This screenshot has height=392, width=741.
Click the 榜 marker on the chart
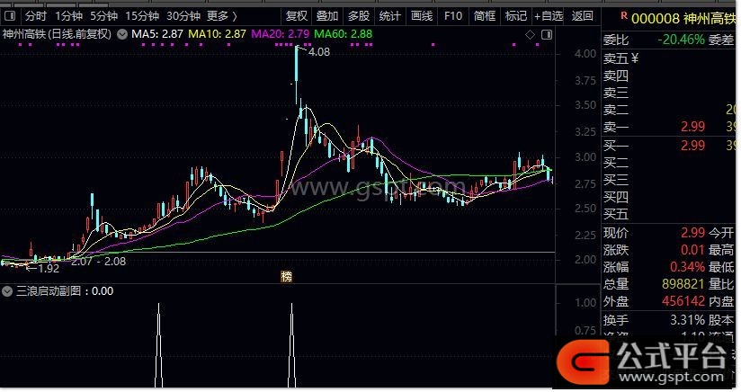tap(286, 277)
